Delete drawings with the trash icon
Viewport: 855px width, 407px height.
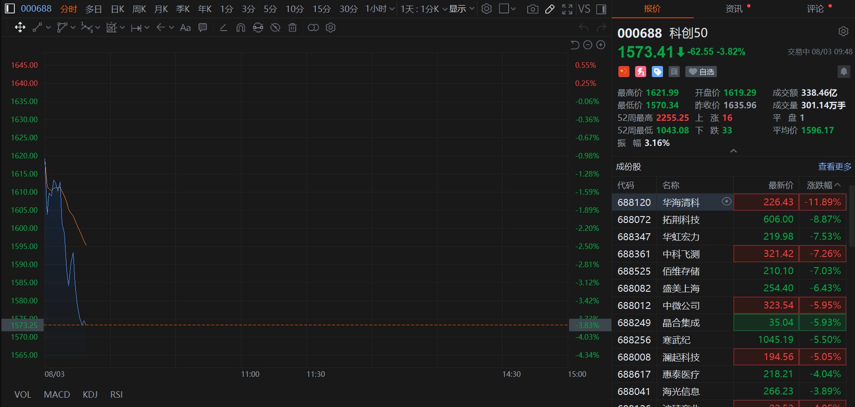(x=292, y=27)
